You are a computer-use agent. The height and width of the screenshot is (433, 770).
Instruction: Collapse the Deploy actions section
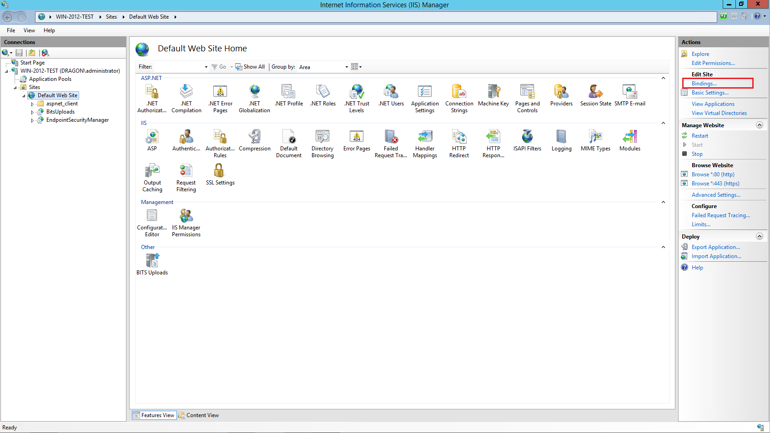point(759,236)
